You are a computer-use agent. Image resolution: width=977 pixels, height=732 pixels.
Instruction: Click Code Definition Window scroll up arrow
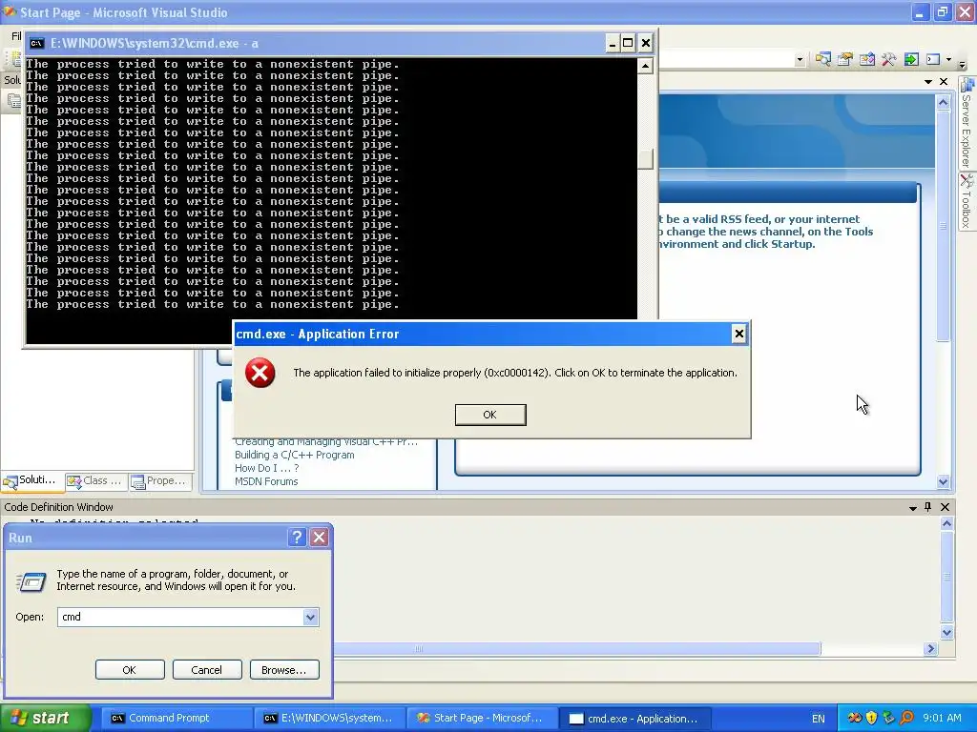click(x=946, y=523)
